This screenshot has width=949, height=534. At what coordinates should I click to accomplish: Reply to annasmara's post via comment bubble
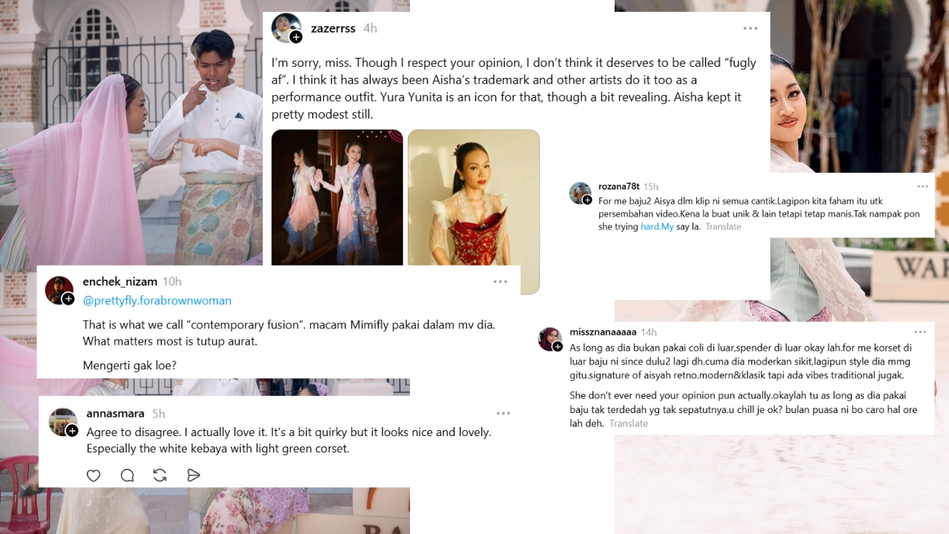point(127,475)
